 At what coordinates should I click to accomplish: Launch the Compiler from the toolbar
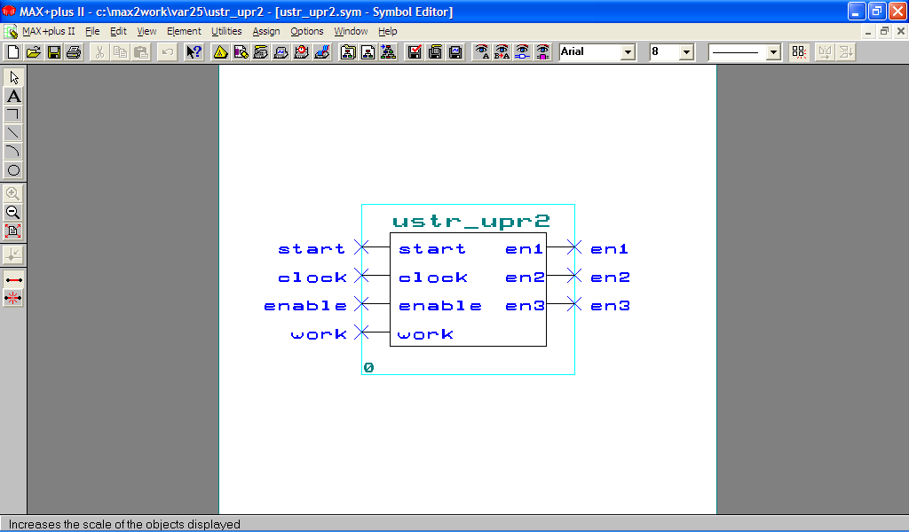261,52
